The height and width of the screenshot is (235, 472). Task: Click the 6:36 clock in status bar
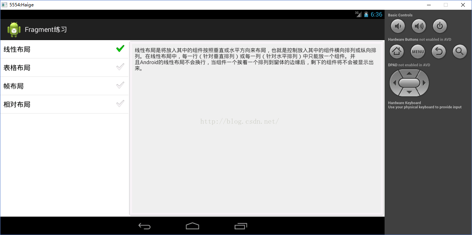(x=376, y=15)
